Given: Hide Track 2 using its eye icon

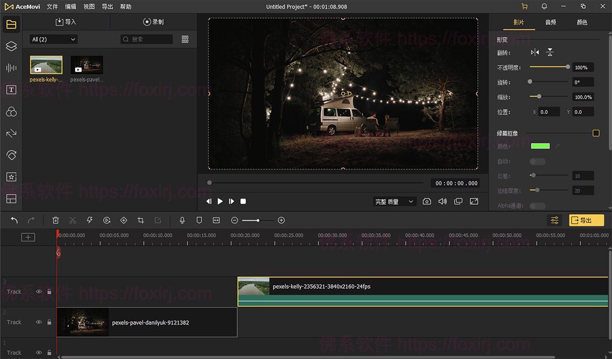Looking at the screenshot, I should tap(39, 322).
